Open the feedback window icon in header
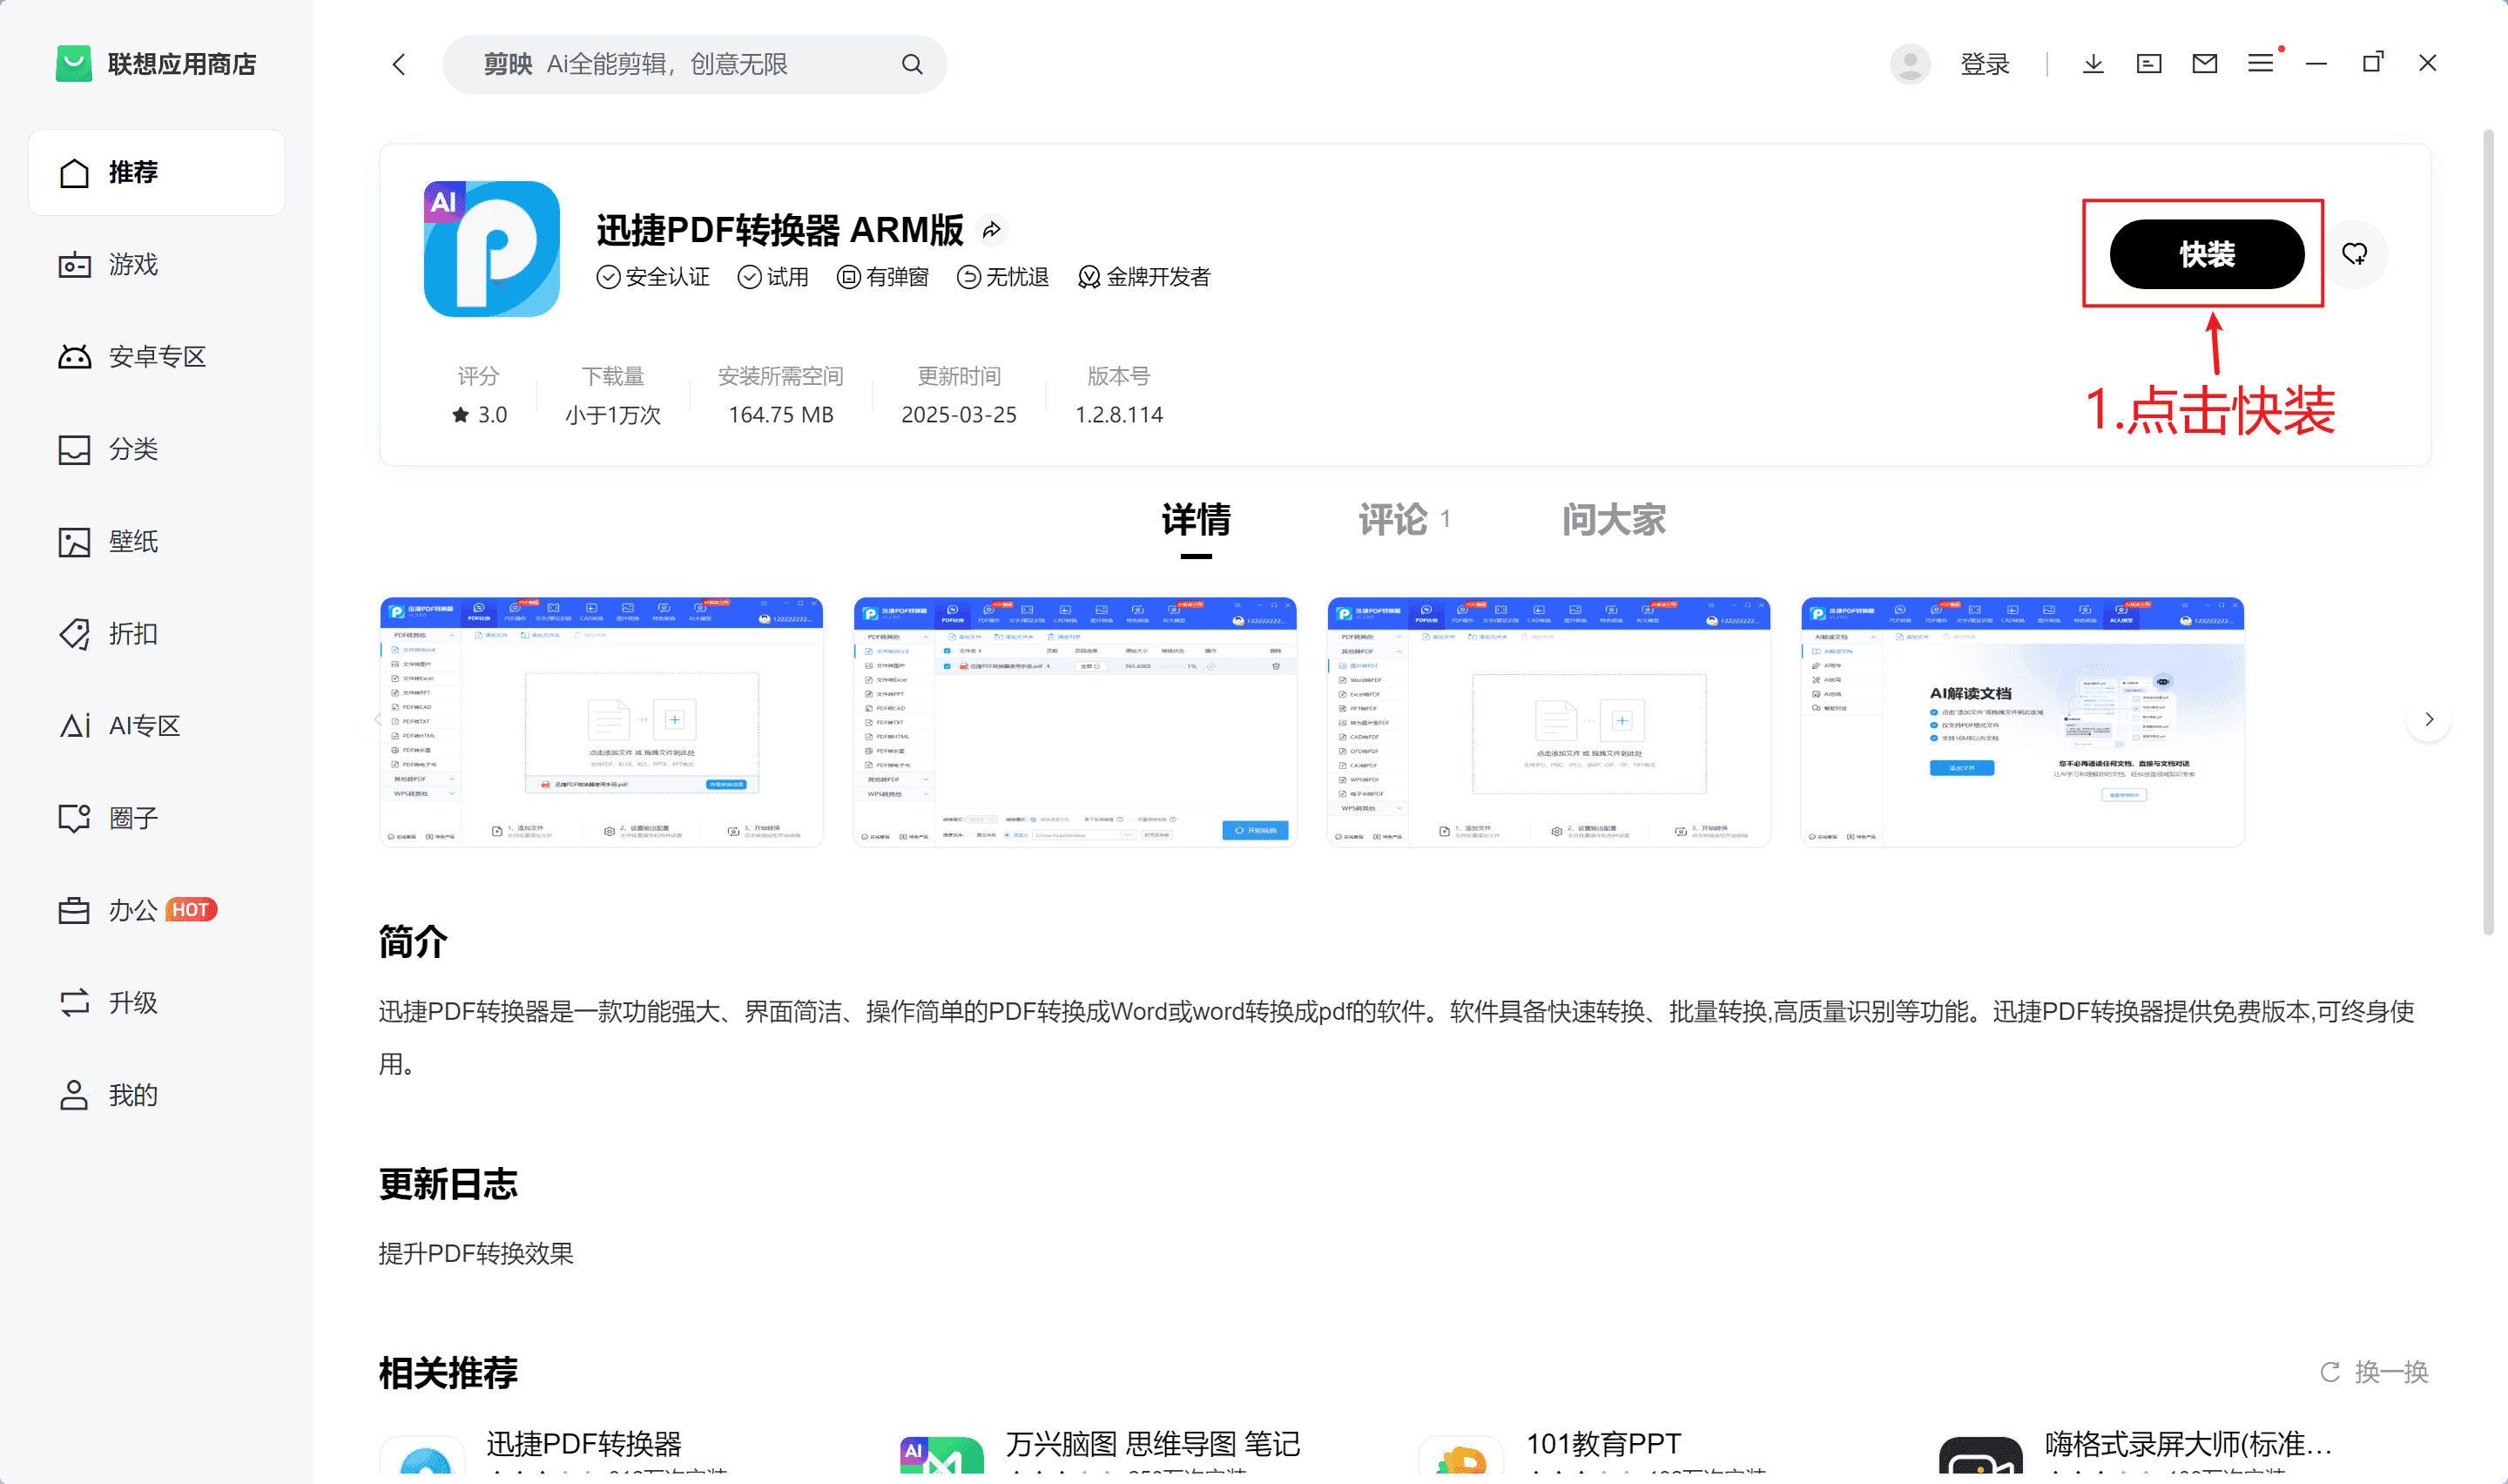This screenshot has width=2508, height=1484. coord(2148,64)
